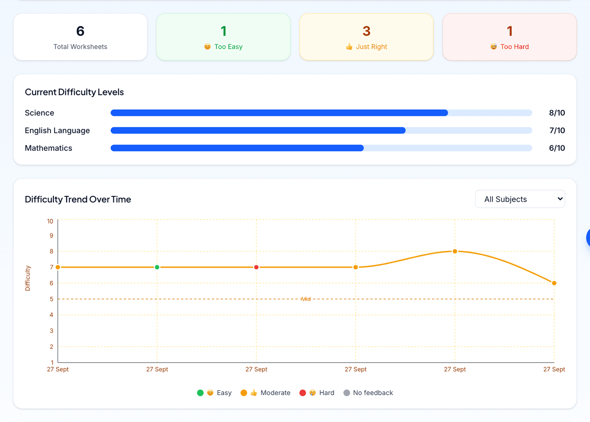Click the green Easy legend dot
This screenshot has height=422, width=590.
click(x=200, y=393)
